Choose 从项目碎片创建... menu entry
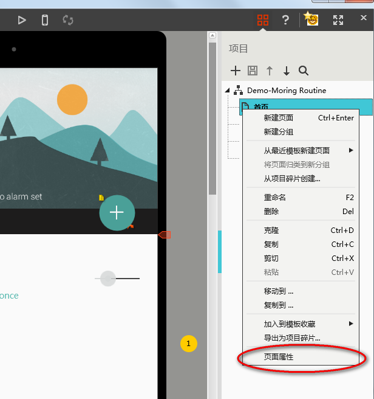This screenshot has width=374, height=399. (x=301, y=179)
